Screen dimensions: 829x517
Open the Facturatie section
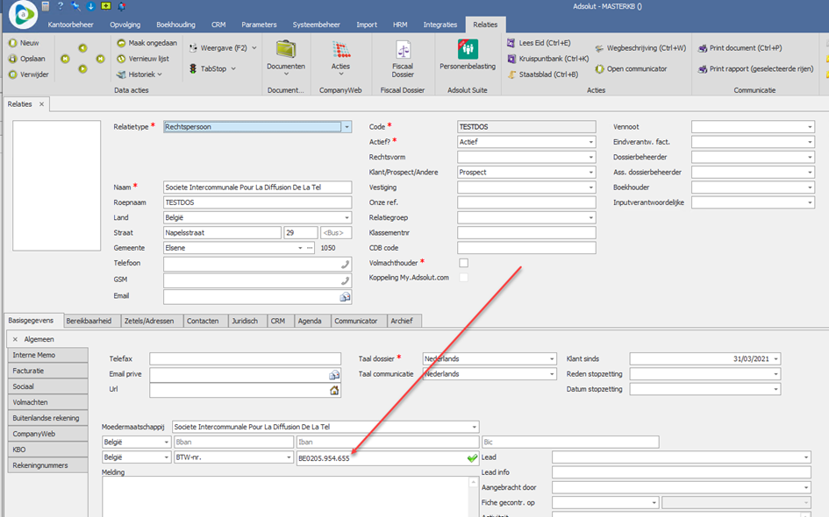(47, 372)
